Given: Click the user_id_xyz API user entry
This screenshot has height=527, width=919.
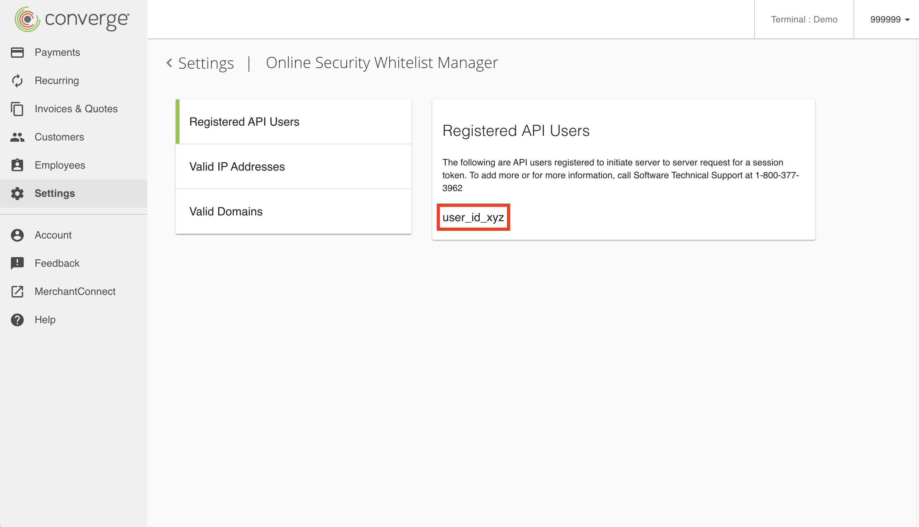Looking at the screenshot, I should [x=473, y=217].
